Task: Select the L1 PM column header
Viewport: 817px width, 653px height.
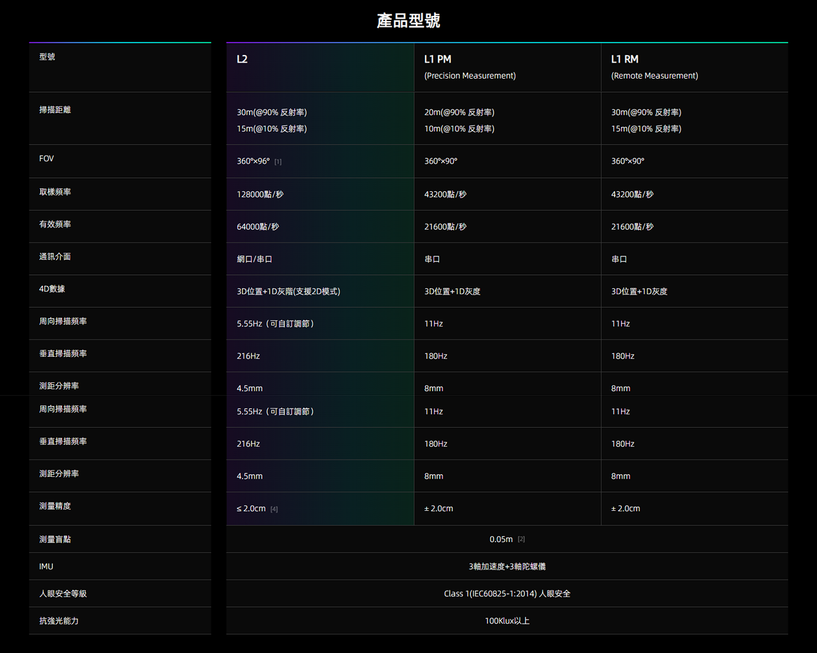Action: 437,59
